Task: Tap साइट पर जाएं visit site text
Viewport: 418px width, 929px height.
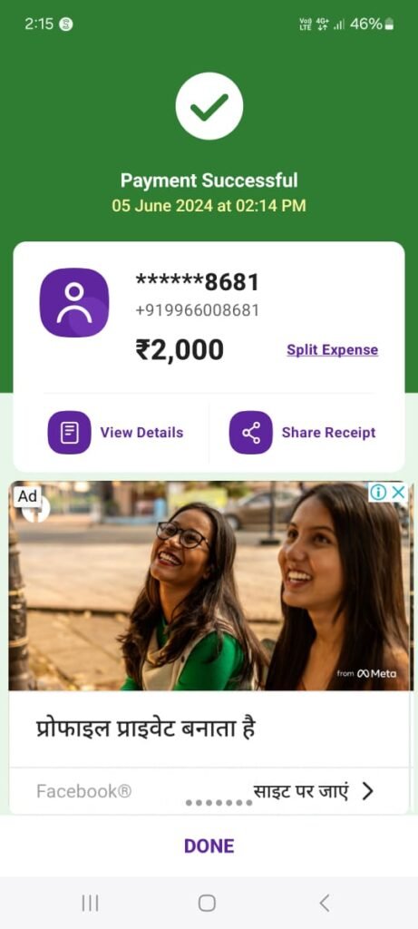Action: pyautogui.click(x=301, y=791)
